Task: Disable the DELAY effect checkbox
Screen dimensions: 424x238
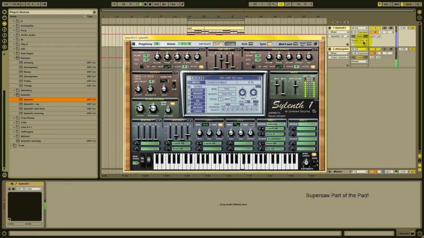Action: coord(189,104)
